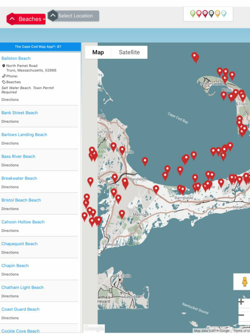Switch to Map view tab

[98, 52]
